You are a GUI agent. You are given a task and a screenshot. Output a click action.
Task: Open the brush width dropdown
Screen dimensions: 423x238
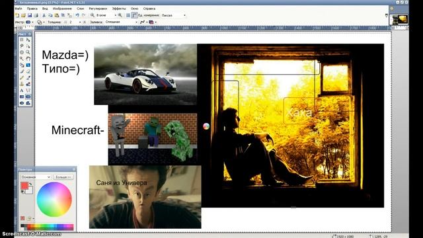pyautogui.click(x=80, y=22)
